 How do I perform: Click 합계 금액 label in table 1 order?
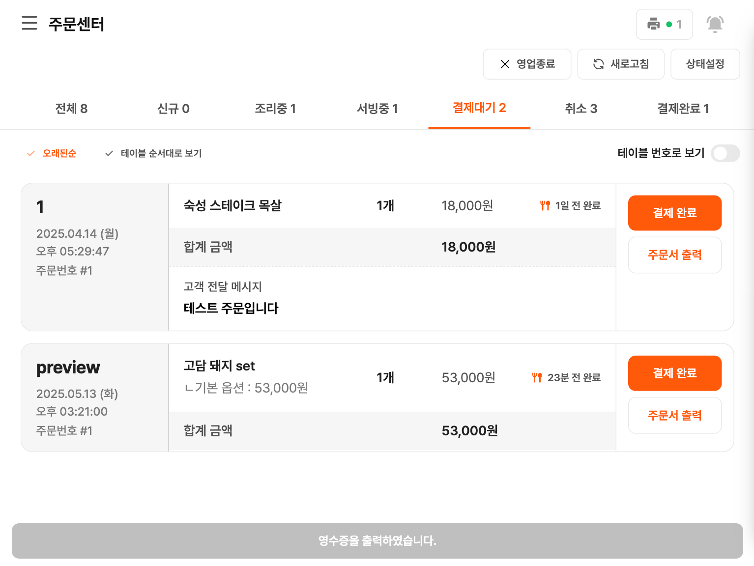click(x=208, y=247)
